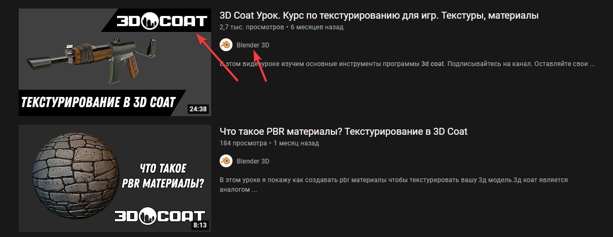613x237 pixels.
Task: Open video title "3D Coat Урок. Курс по текстурированию"
Action: (379, 15)
